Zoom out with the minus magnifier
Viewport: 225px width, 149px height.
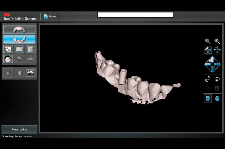[208, 41]
